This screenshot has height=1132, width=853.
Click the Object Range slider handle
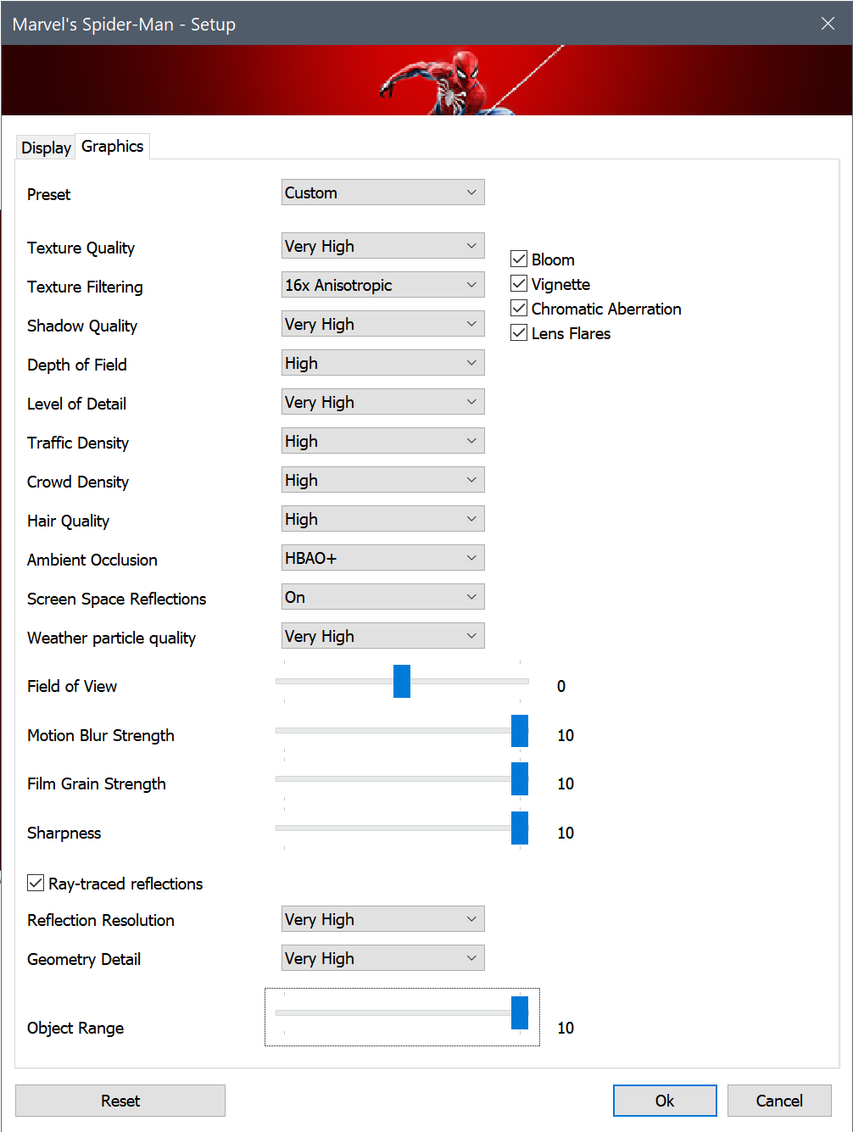click(520, 1012)
